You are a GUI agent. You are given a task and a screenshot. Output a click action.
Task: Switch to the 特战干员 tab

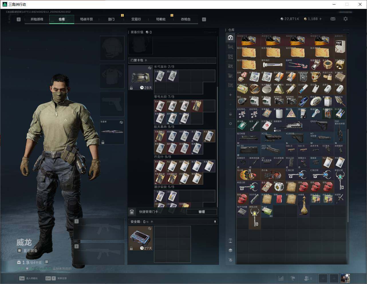tap(86, 19)
